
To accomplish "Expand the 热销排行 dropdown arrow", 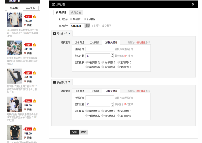I will (x=69, y=34).
